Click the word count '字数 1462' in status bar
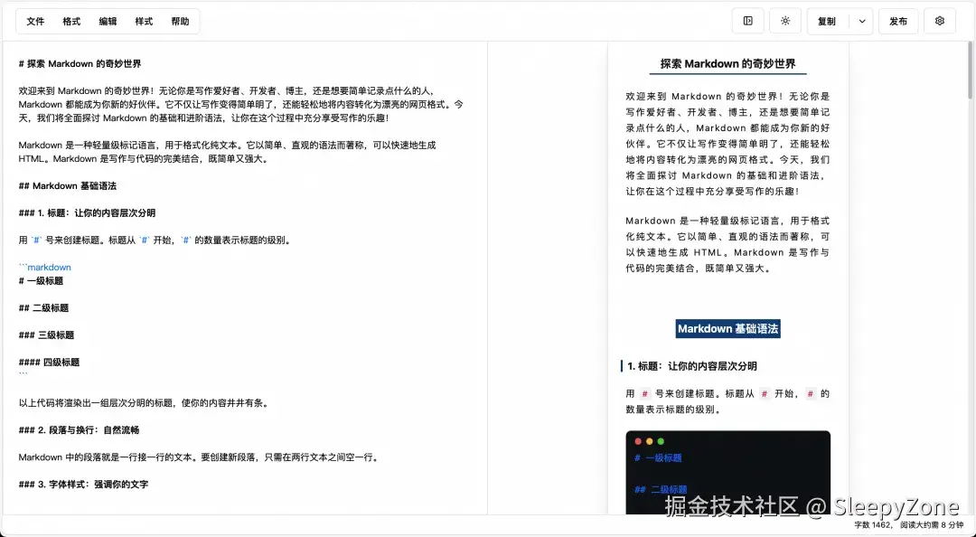This screenshot has width=976, height=537. [x=875, y=525]
